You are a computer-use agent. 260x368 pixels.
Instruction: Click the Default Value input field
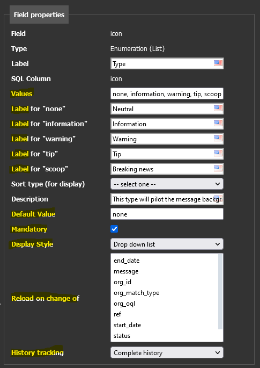click(x=167, y=214)
